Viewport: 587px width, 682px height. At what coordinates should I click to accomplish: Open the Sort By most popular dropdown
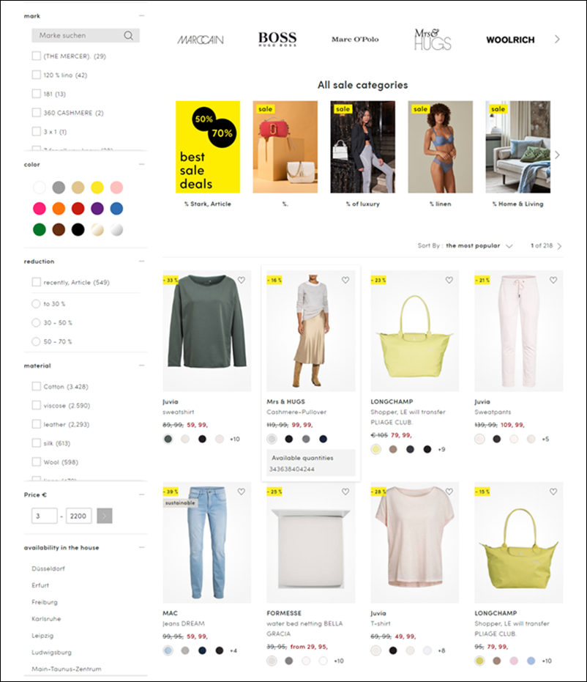[465, 245]
